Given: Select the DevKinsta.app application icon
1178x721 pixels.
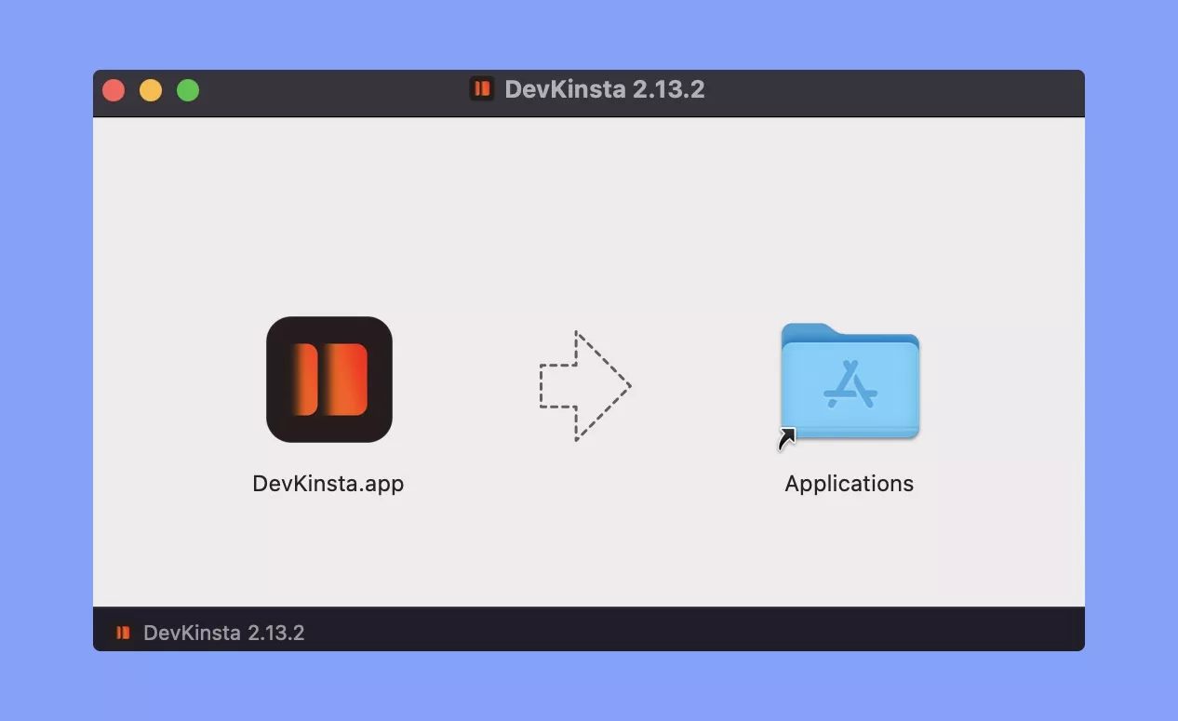Looking at the screenshot, I should tap(329, 380).
